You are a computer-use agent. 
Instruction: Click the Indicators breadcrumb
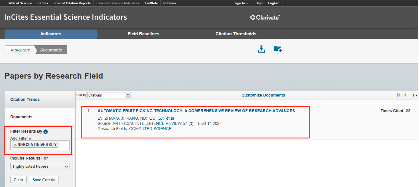[20, 50]
